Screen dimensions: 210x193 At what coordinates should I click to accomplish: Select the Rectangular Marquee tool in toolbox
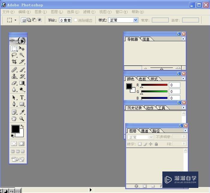(x=14, y=48)
